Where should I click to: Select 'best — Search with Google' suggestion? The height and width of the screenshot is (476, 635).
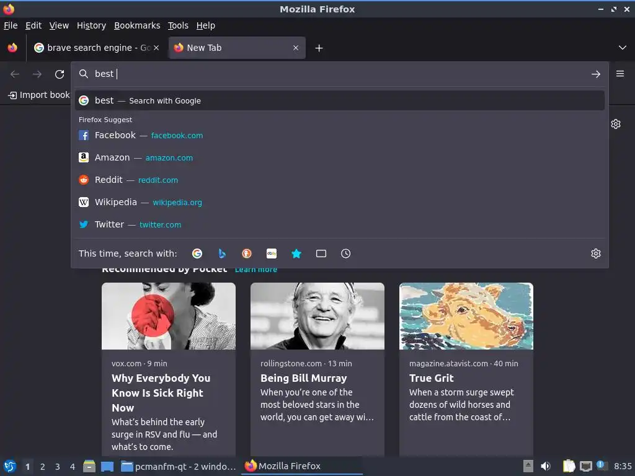pyautogui.click(x=339, y=100)
